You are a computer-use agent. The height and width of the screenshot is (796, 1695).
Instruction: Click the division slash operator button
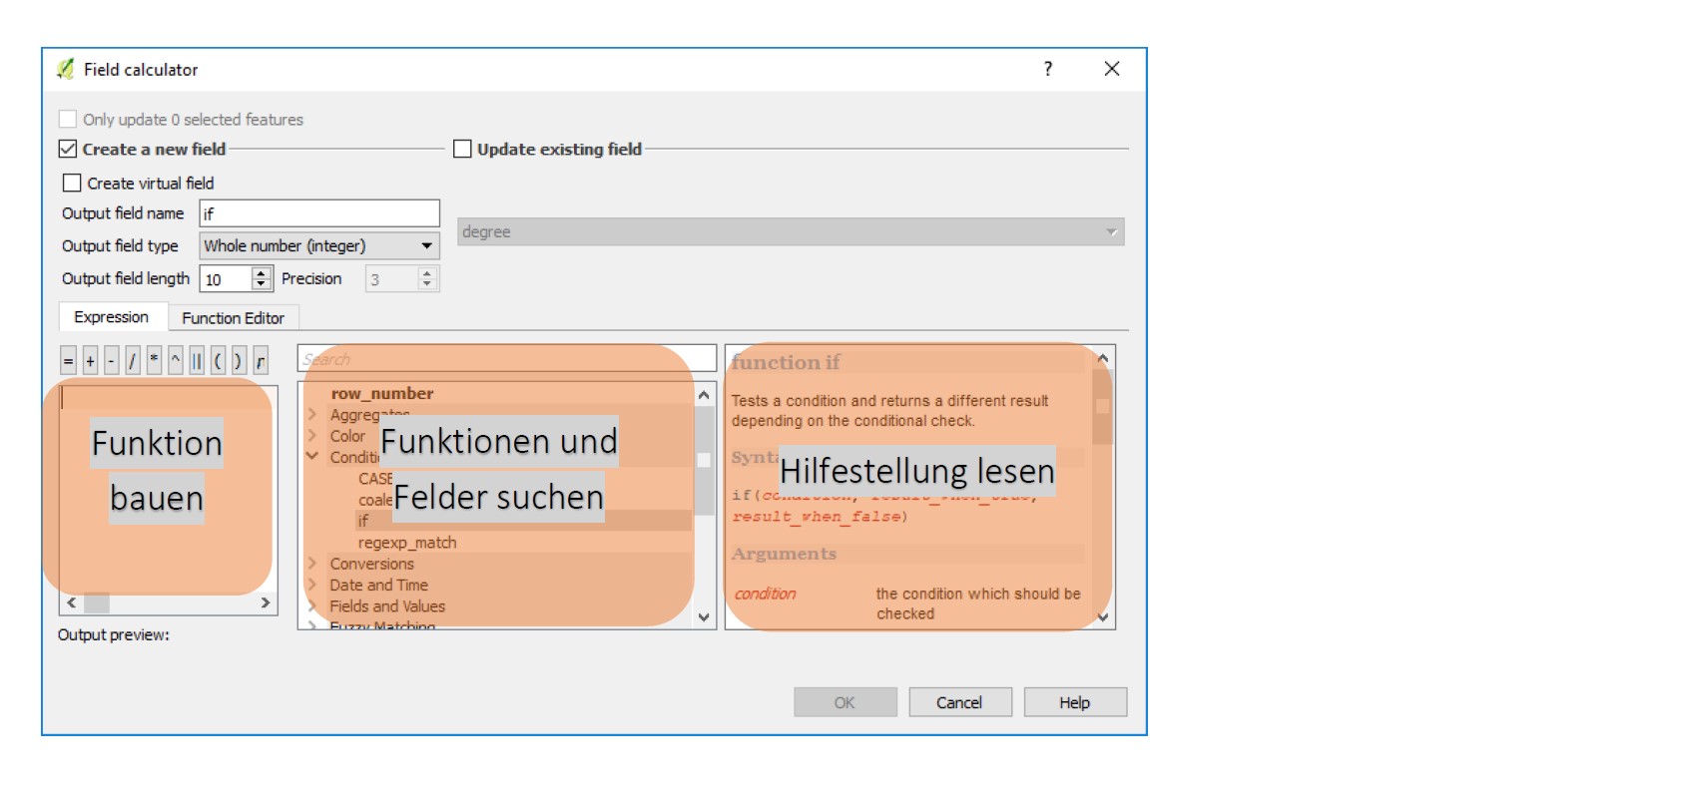click(132, 361)
